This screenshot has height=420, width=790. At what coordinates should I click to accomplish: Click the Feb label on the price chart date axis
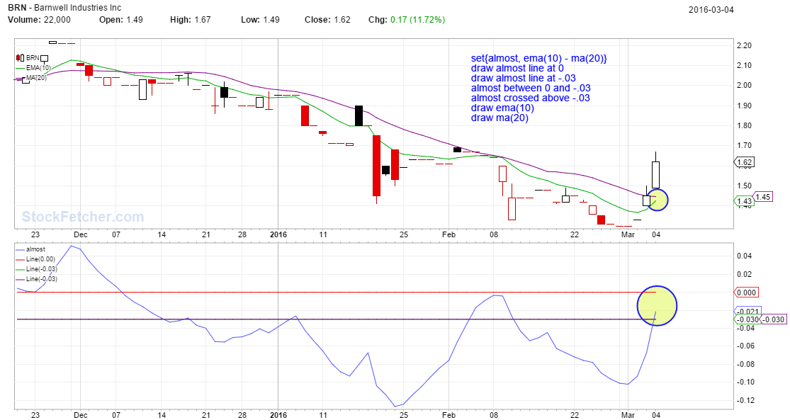(448, 234)
